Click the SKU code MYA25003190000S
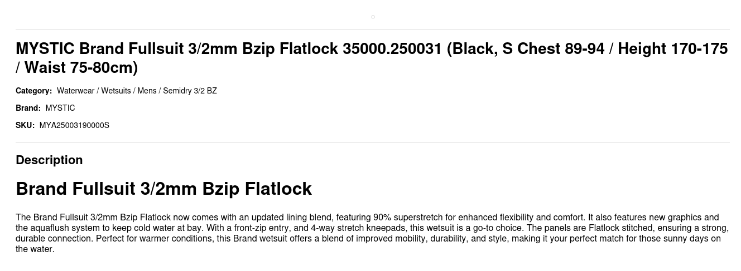The height and width of the screenshot is (271, 741). [74, 125]
